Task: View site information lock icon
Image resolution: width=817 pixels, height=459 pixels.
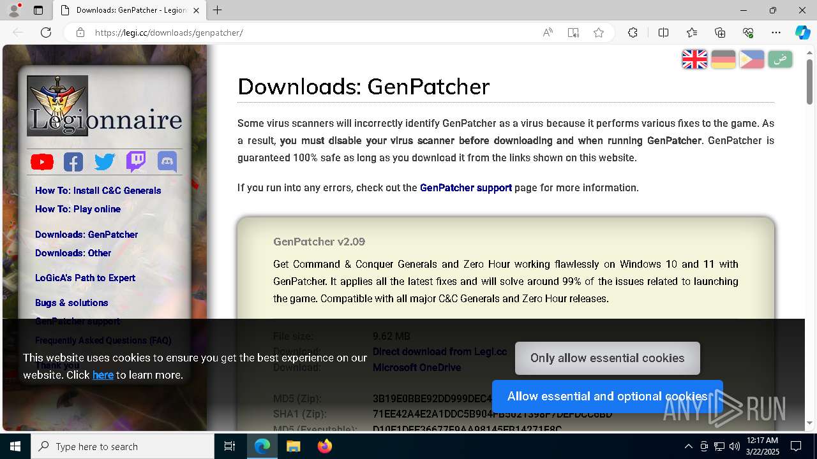Action: click(x=80, y=33)
